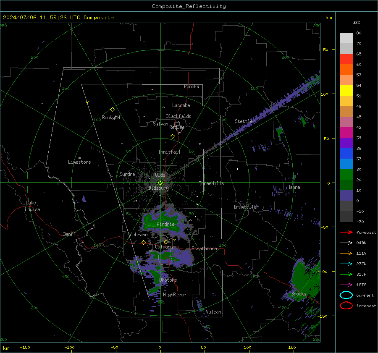Click the Olds city label

pos(160,175)
